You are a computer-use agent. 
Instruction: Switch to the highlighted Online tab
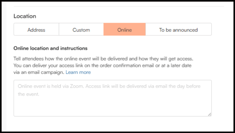(x=124, y=30)
